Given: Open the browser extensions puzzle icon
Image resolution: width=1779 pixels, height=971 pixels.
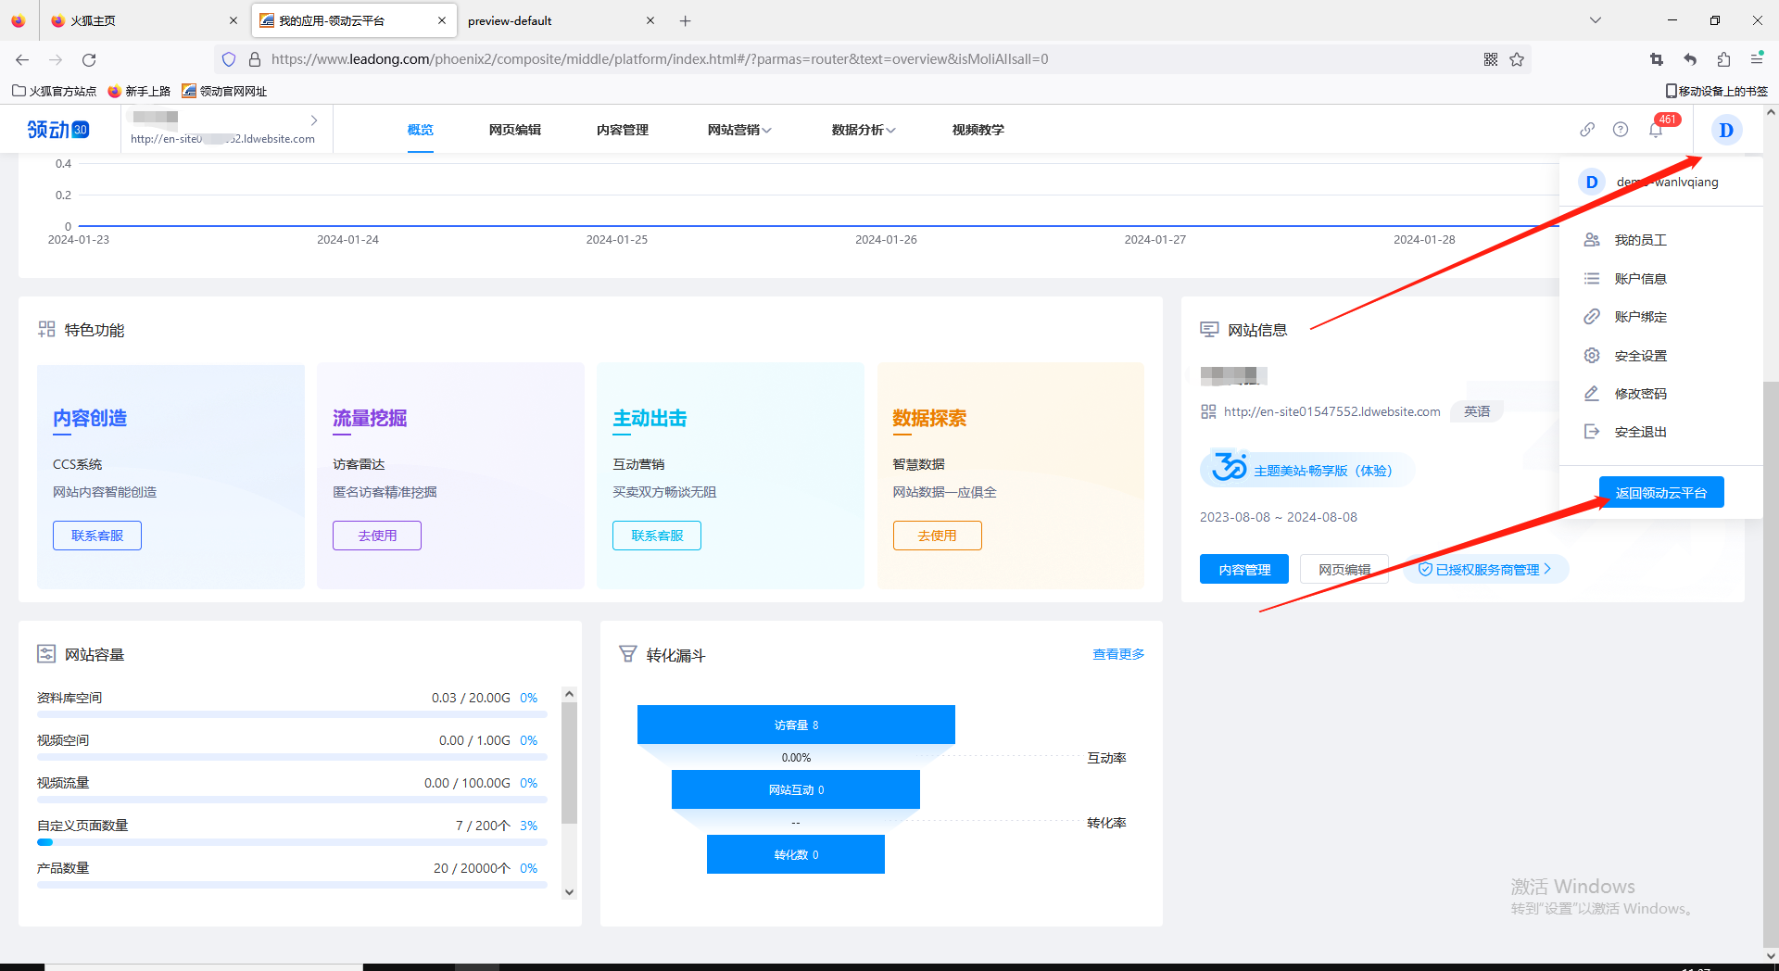Looking at the screenshot, I should tap(1723, 59).
